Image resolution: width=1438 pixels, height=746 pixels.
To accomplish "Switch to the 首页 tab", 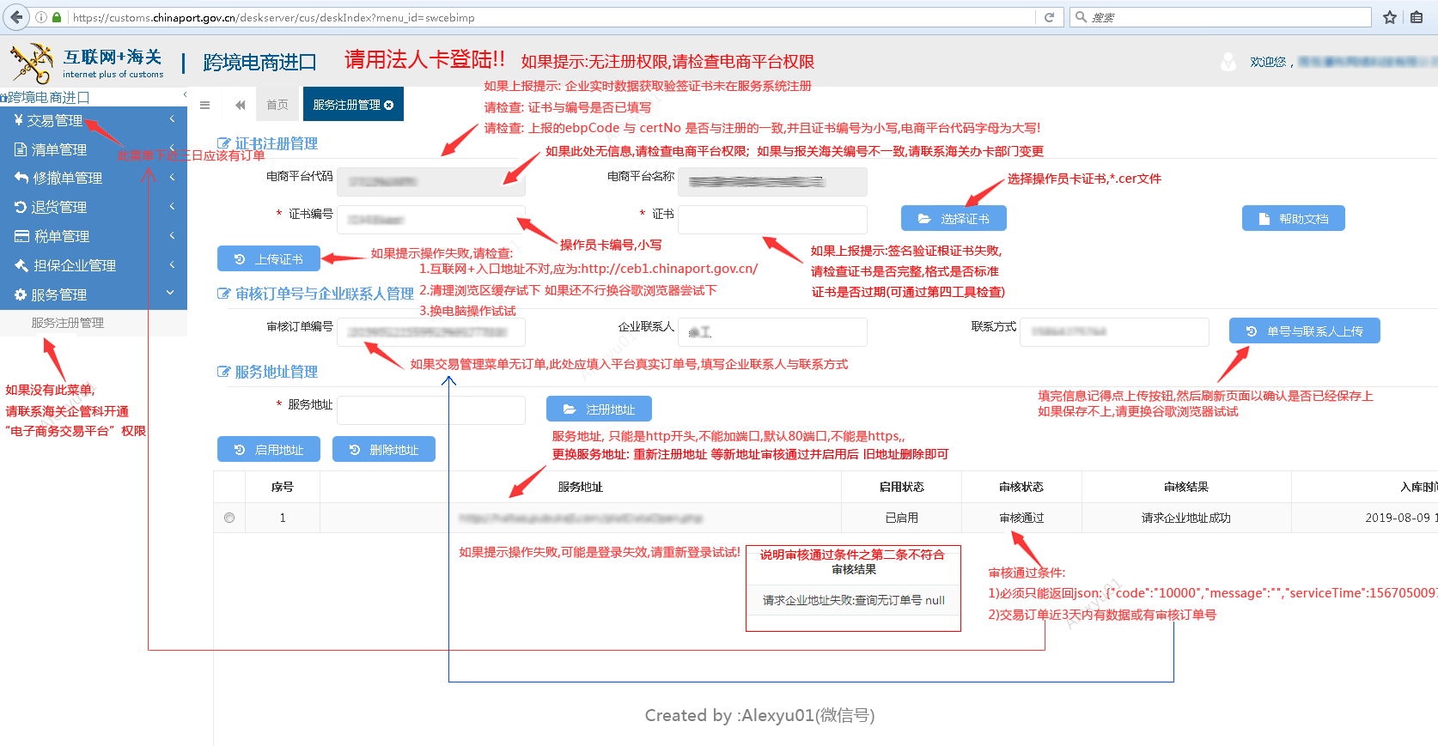I will [x=277, y=105].
